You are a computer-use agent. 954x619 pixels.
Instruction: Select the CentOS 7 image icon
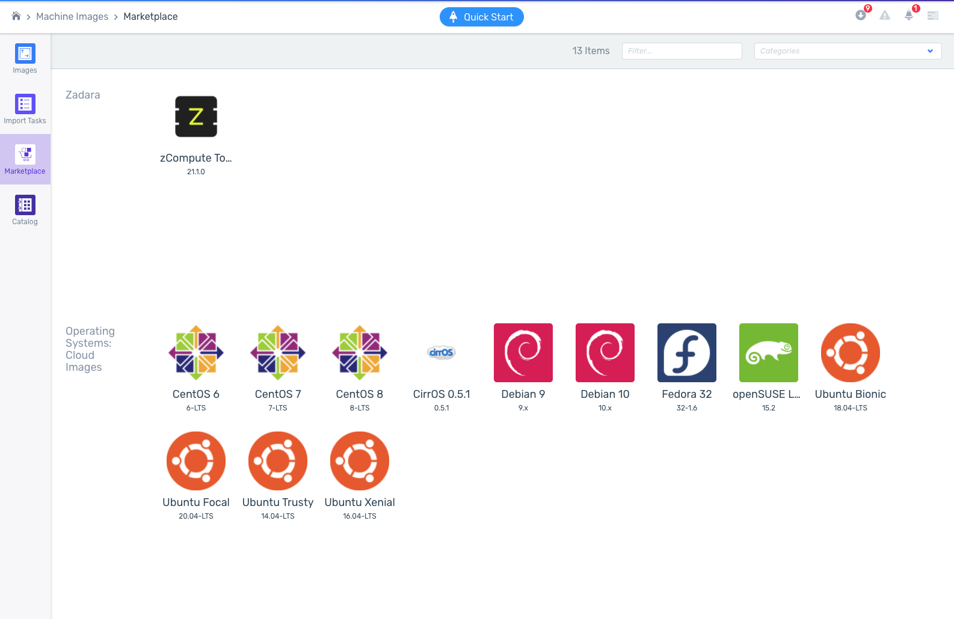[278, 353]
